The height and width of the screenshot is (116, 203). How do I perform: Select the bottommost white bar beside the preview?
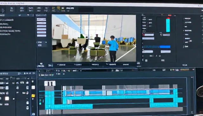42,36
